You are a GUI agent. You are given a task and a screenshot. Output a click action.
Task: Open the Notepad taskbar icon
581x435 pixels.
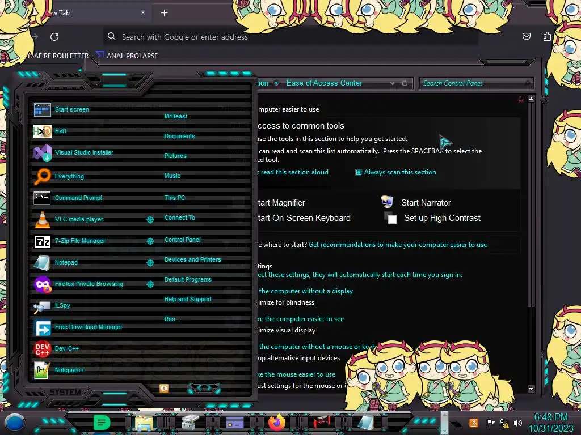pos(366,423)
